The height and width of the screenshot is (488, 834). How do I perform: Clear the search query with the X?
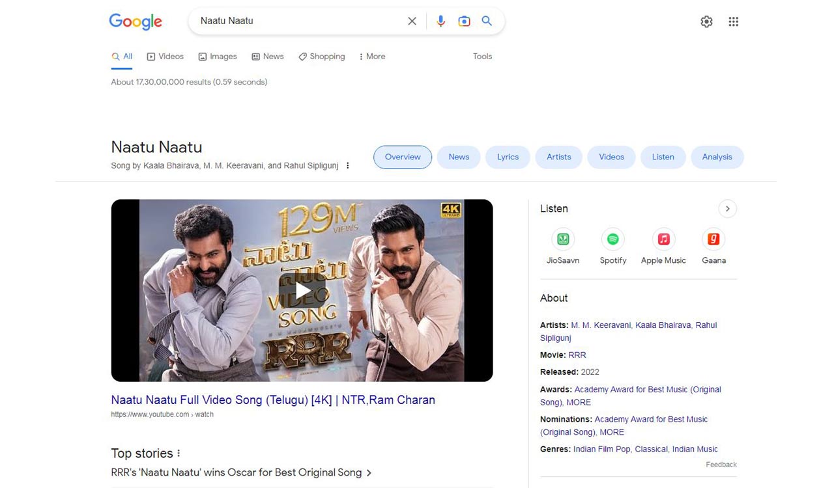pos(412,21)
